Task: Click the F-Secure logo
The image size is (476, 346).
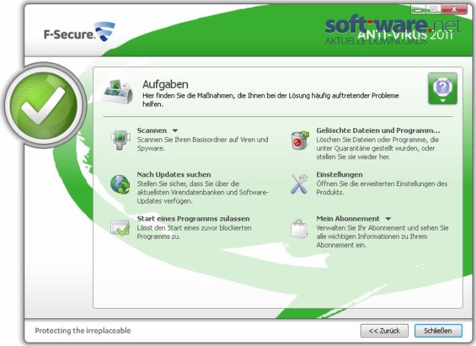Action: point(79,32)
